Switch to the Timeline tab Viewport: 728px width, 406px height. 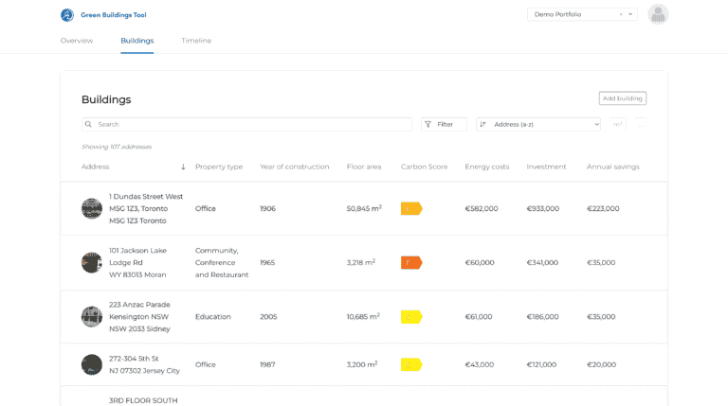click(x=196, y=41)
